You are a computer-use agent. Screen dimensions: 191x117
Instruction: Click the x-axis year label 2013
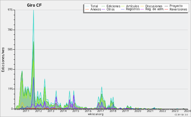tap(51, 111)
